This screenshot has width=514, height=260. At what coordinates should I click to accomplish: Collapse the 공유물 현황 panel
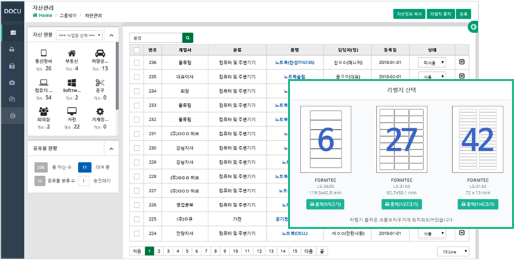click(111, 149)
